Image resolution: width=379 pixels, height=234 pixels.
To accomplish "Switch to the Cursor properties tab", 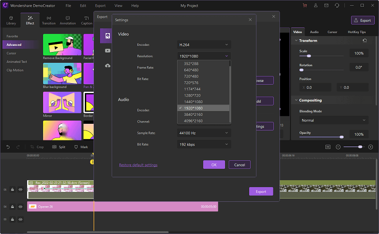I will pos(333,32).
